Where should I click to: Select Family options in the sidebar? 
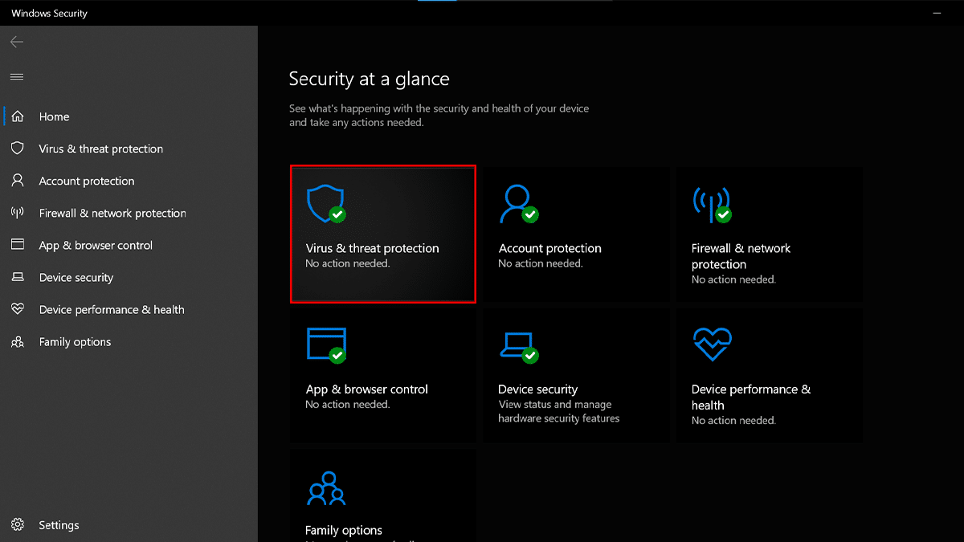[x=75, y=341]
